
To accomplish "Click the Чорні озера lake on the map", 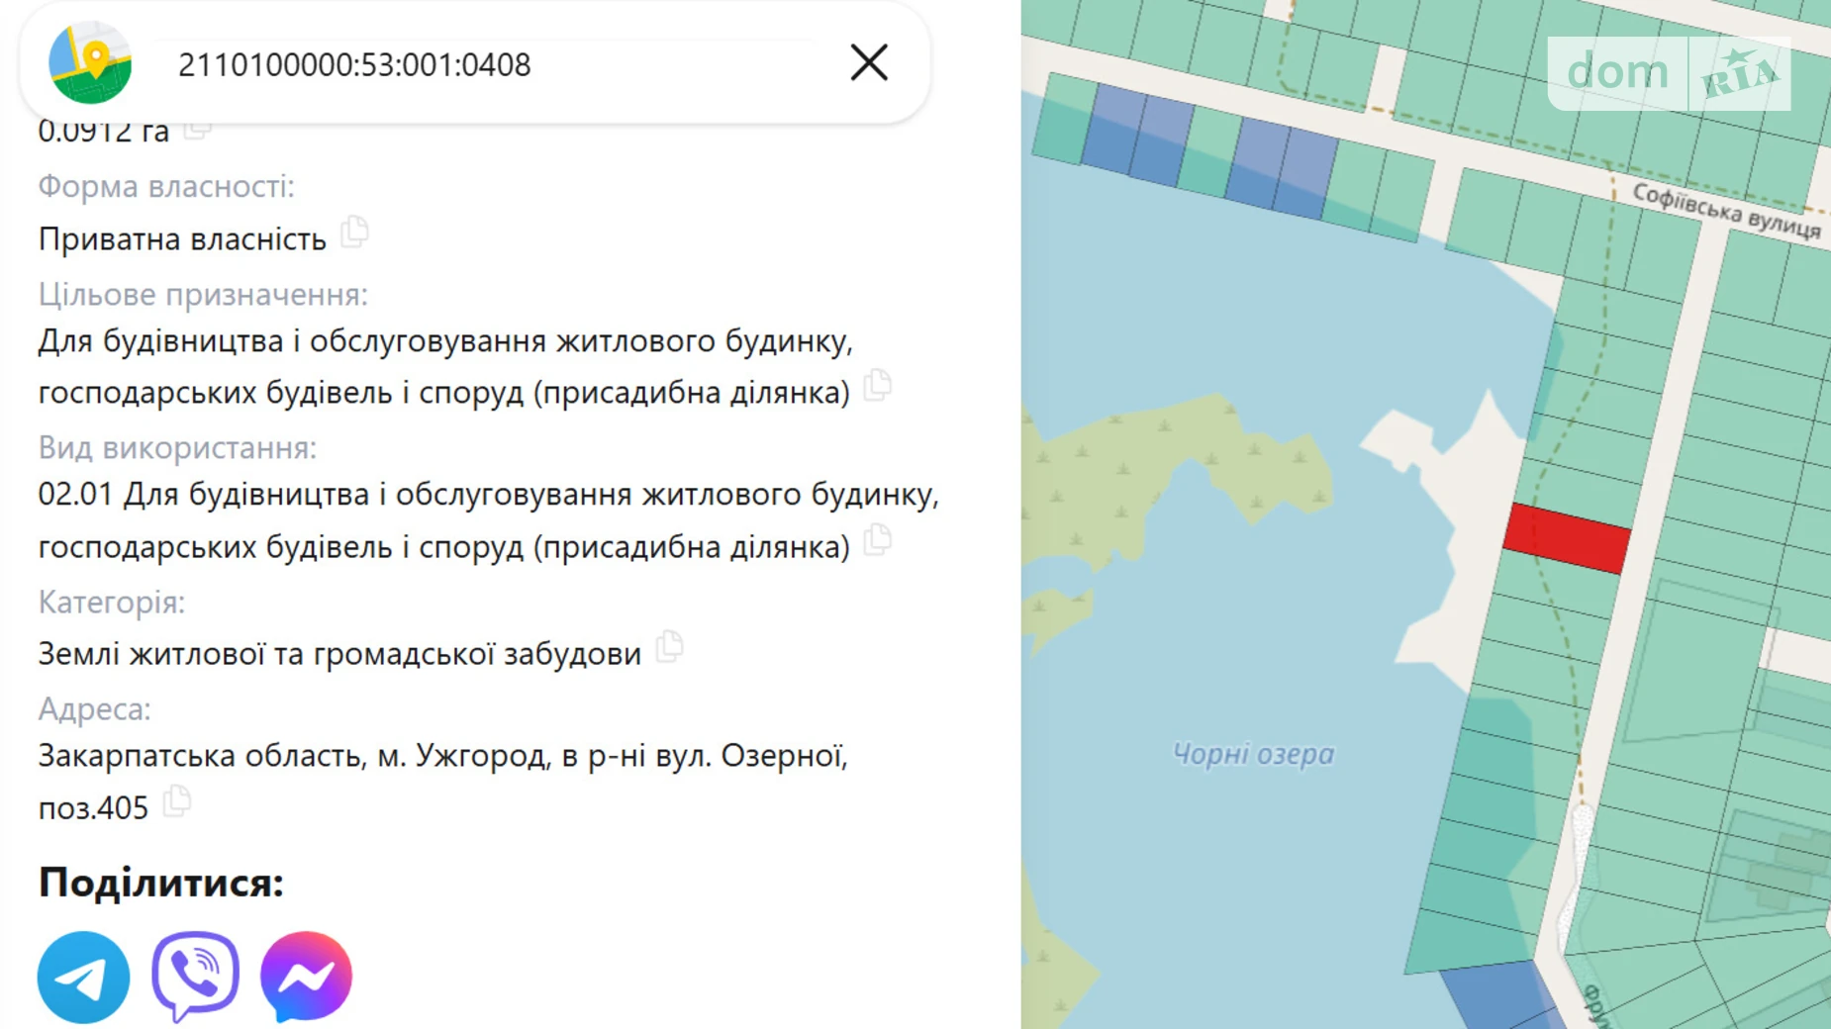I will point(1252,752).
